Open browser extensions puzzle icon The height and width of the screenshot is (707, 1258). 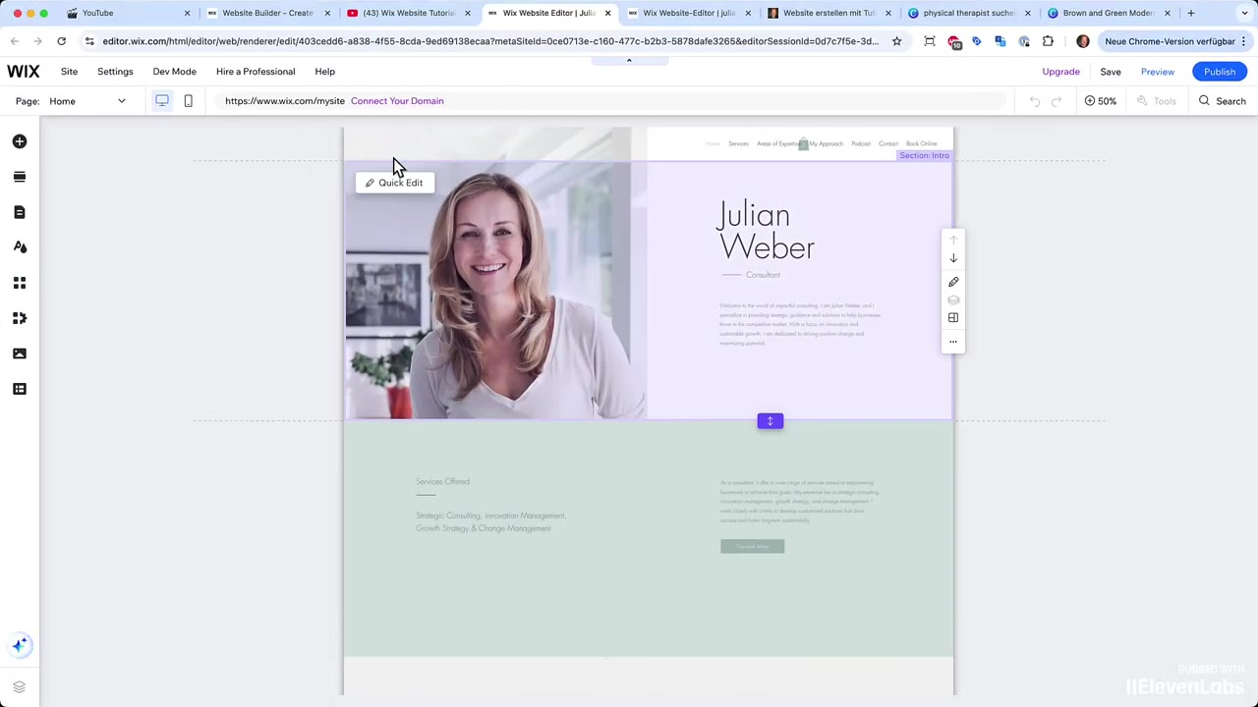coord(1048,41)
